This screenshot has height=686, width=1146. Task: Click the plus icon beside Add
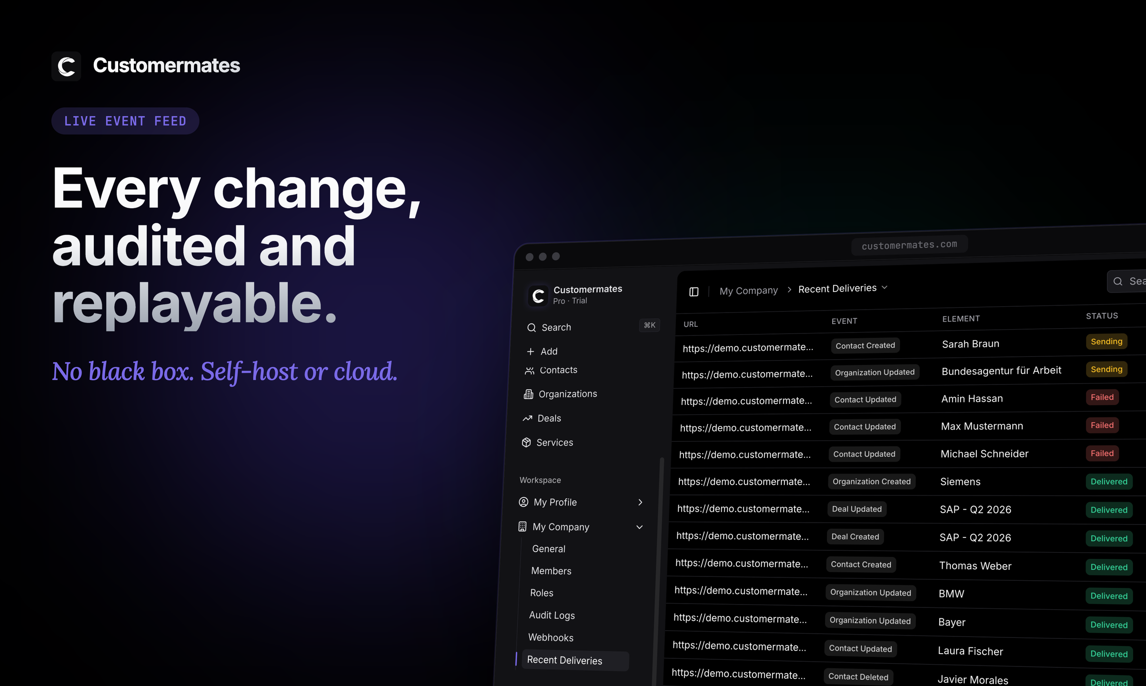point(531,352)
